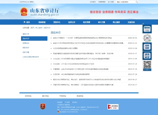Open 首页 in the main navigation
Viewport: 158px width, 115px height.
pyautogui.click(x=28, y=22)
